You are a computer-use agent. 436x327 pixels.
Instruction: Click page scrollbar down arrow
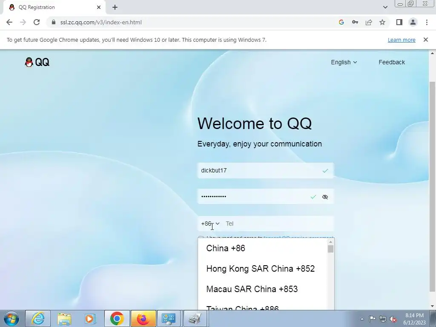pos(432,306)
